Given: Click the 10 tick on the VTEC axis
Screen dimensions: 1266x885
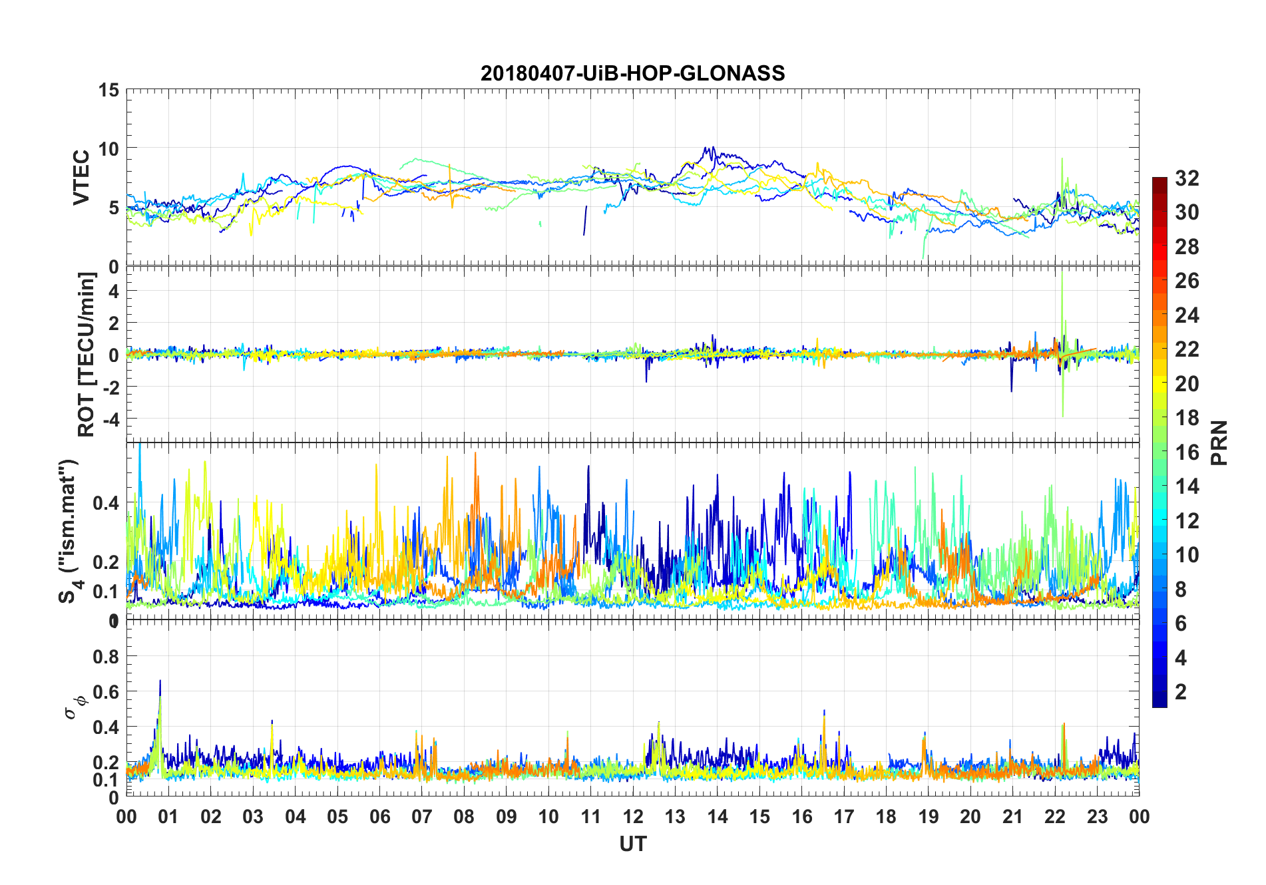Looking at the screenshot, I should [x=109, y=148].
